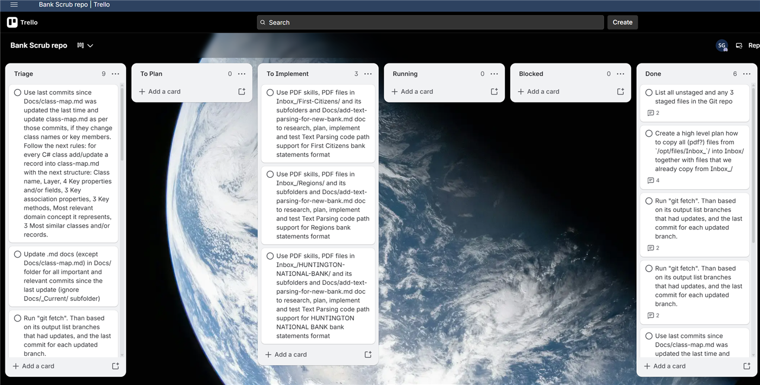Add a card to Running list
760x385 pixels.
tap(412, 92)
